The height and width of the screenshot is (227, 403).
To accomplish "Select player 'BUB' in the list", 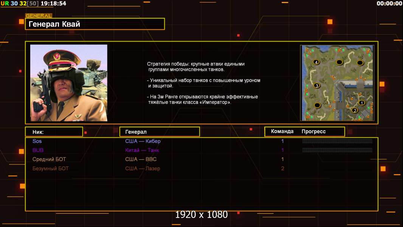I will click(38, 150).
